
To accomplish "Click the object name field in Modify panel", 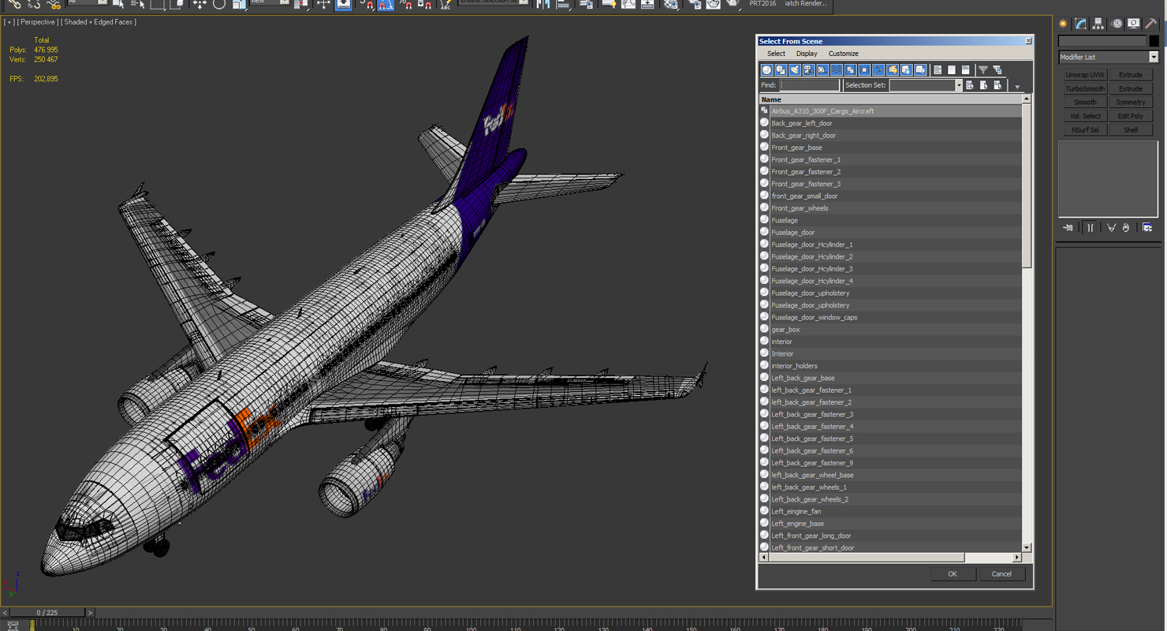I will pos(1102,41).
